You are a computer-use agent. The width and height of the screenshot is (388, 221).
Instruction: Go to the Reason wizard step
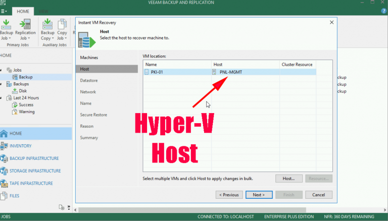coord(86,126)
